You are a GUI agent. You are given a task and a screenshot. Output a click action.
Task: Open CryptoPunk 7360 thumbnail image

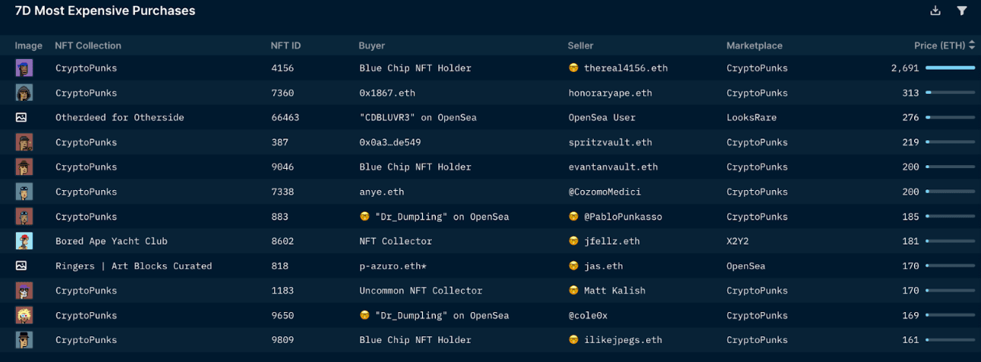click(24, 92)
